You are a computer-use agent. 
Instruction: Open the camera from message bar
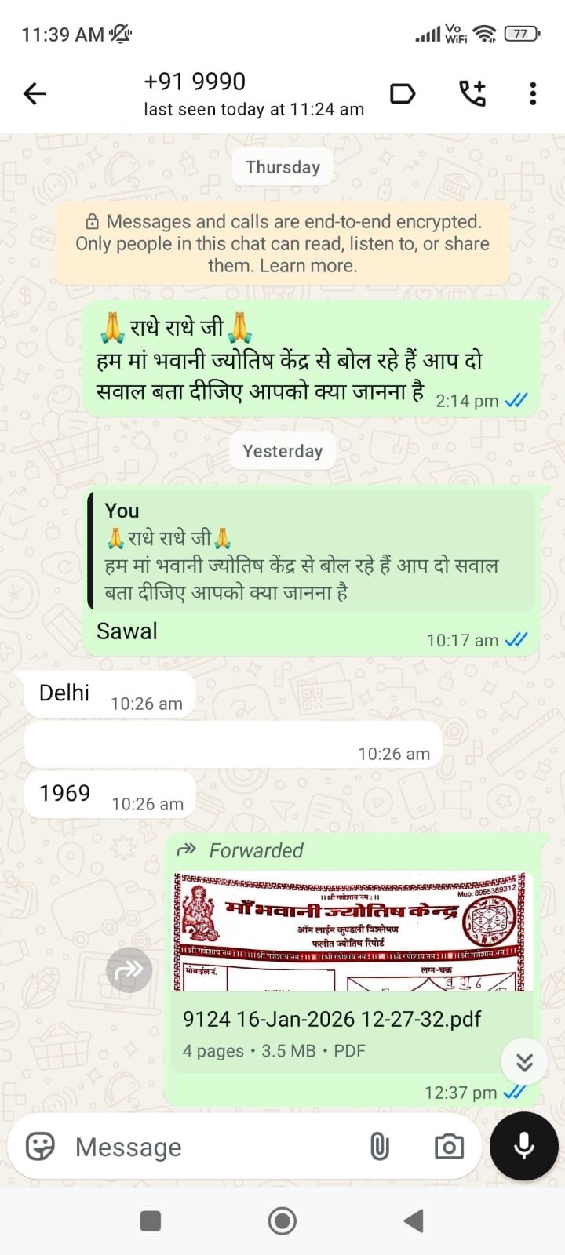(x=449, y=1146)
